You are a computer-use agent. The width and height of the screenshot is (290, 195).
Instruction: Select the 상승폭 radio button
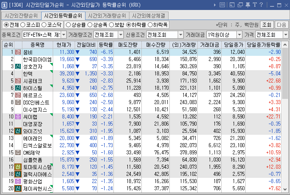pos(90,25)
